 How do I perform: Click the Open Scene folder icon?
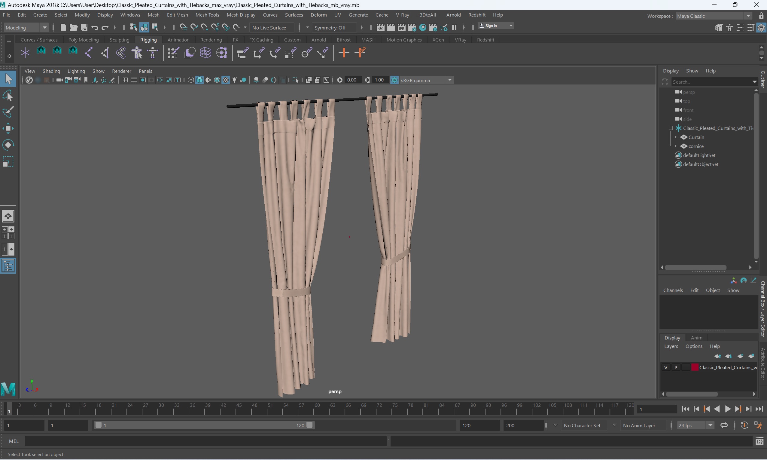73,27
